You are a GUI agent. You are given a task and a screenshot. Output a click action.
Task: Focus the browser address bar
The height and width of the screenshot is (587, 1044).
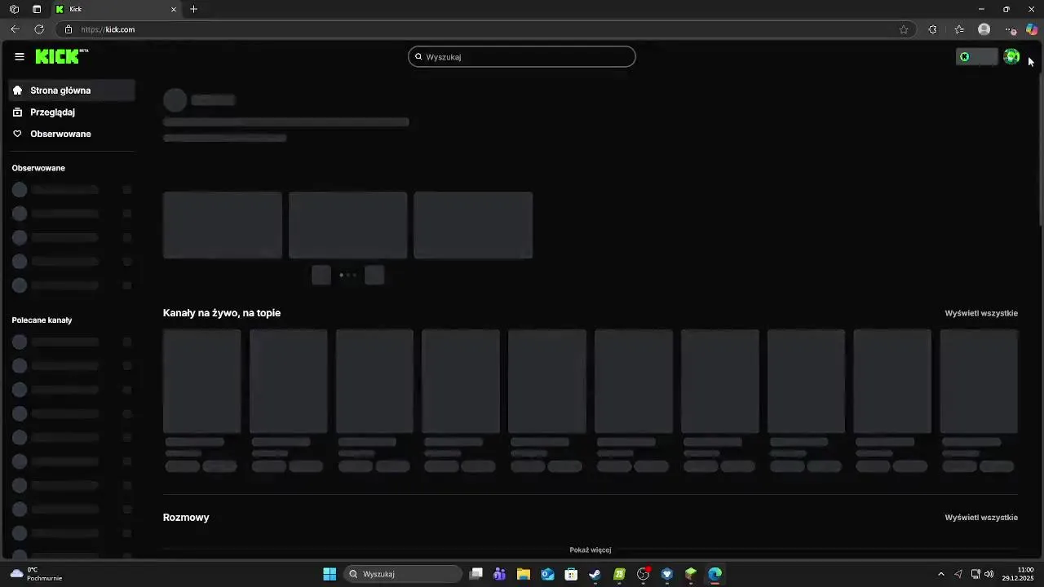click(x=485, y=29)
